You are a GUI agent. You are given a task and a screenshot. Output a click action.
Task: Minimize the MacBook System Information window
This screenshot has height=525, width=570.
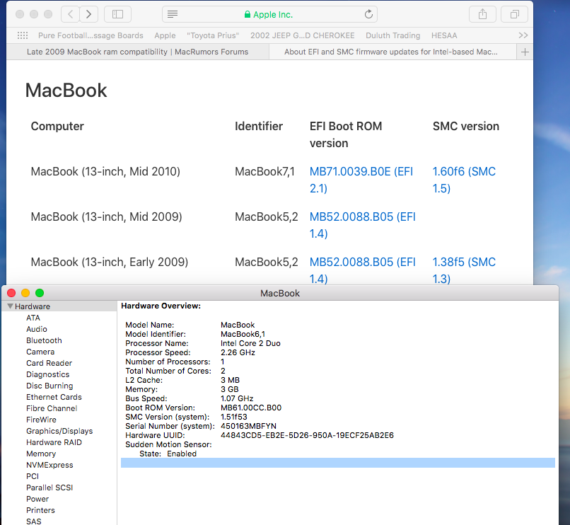point(25,293)
